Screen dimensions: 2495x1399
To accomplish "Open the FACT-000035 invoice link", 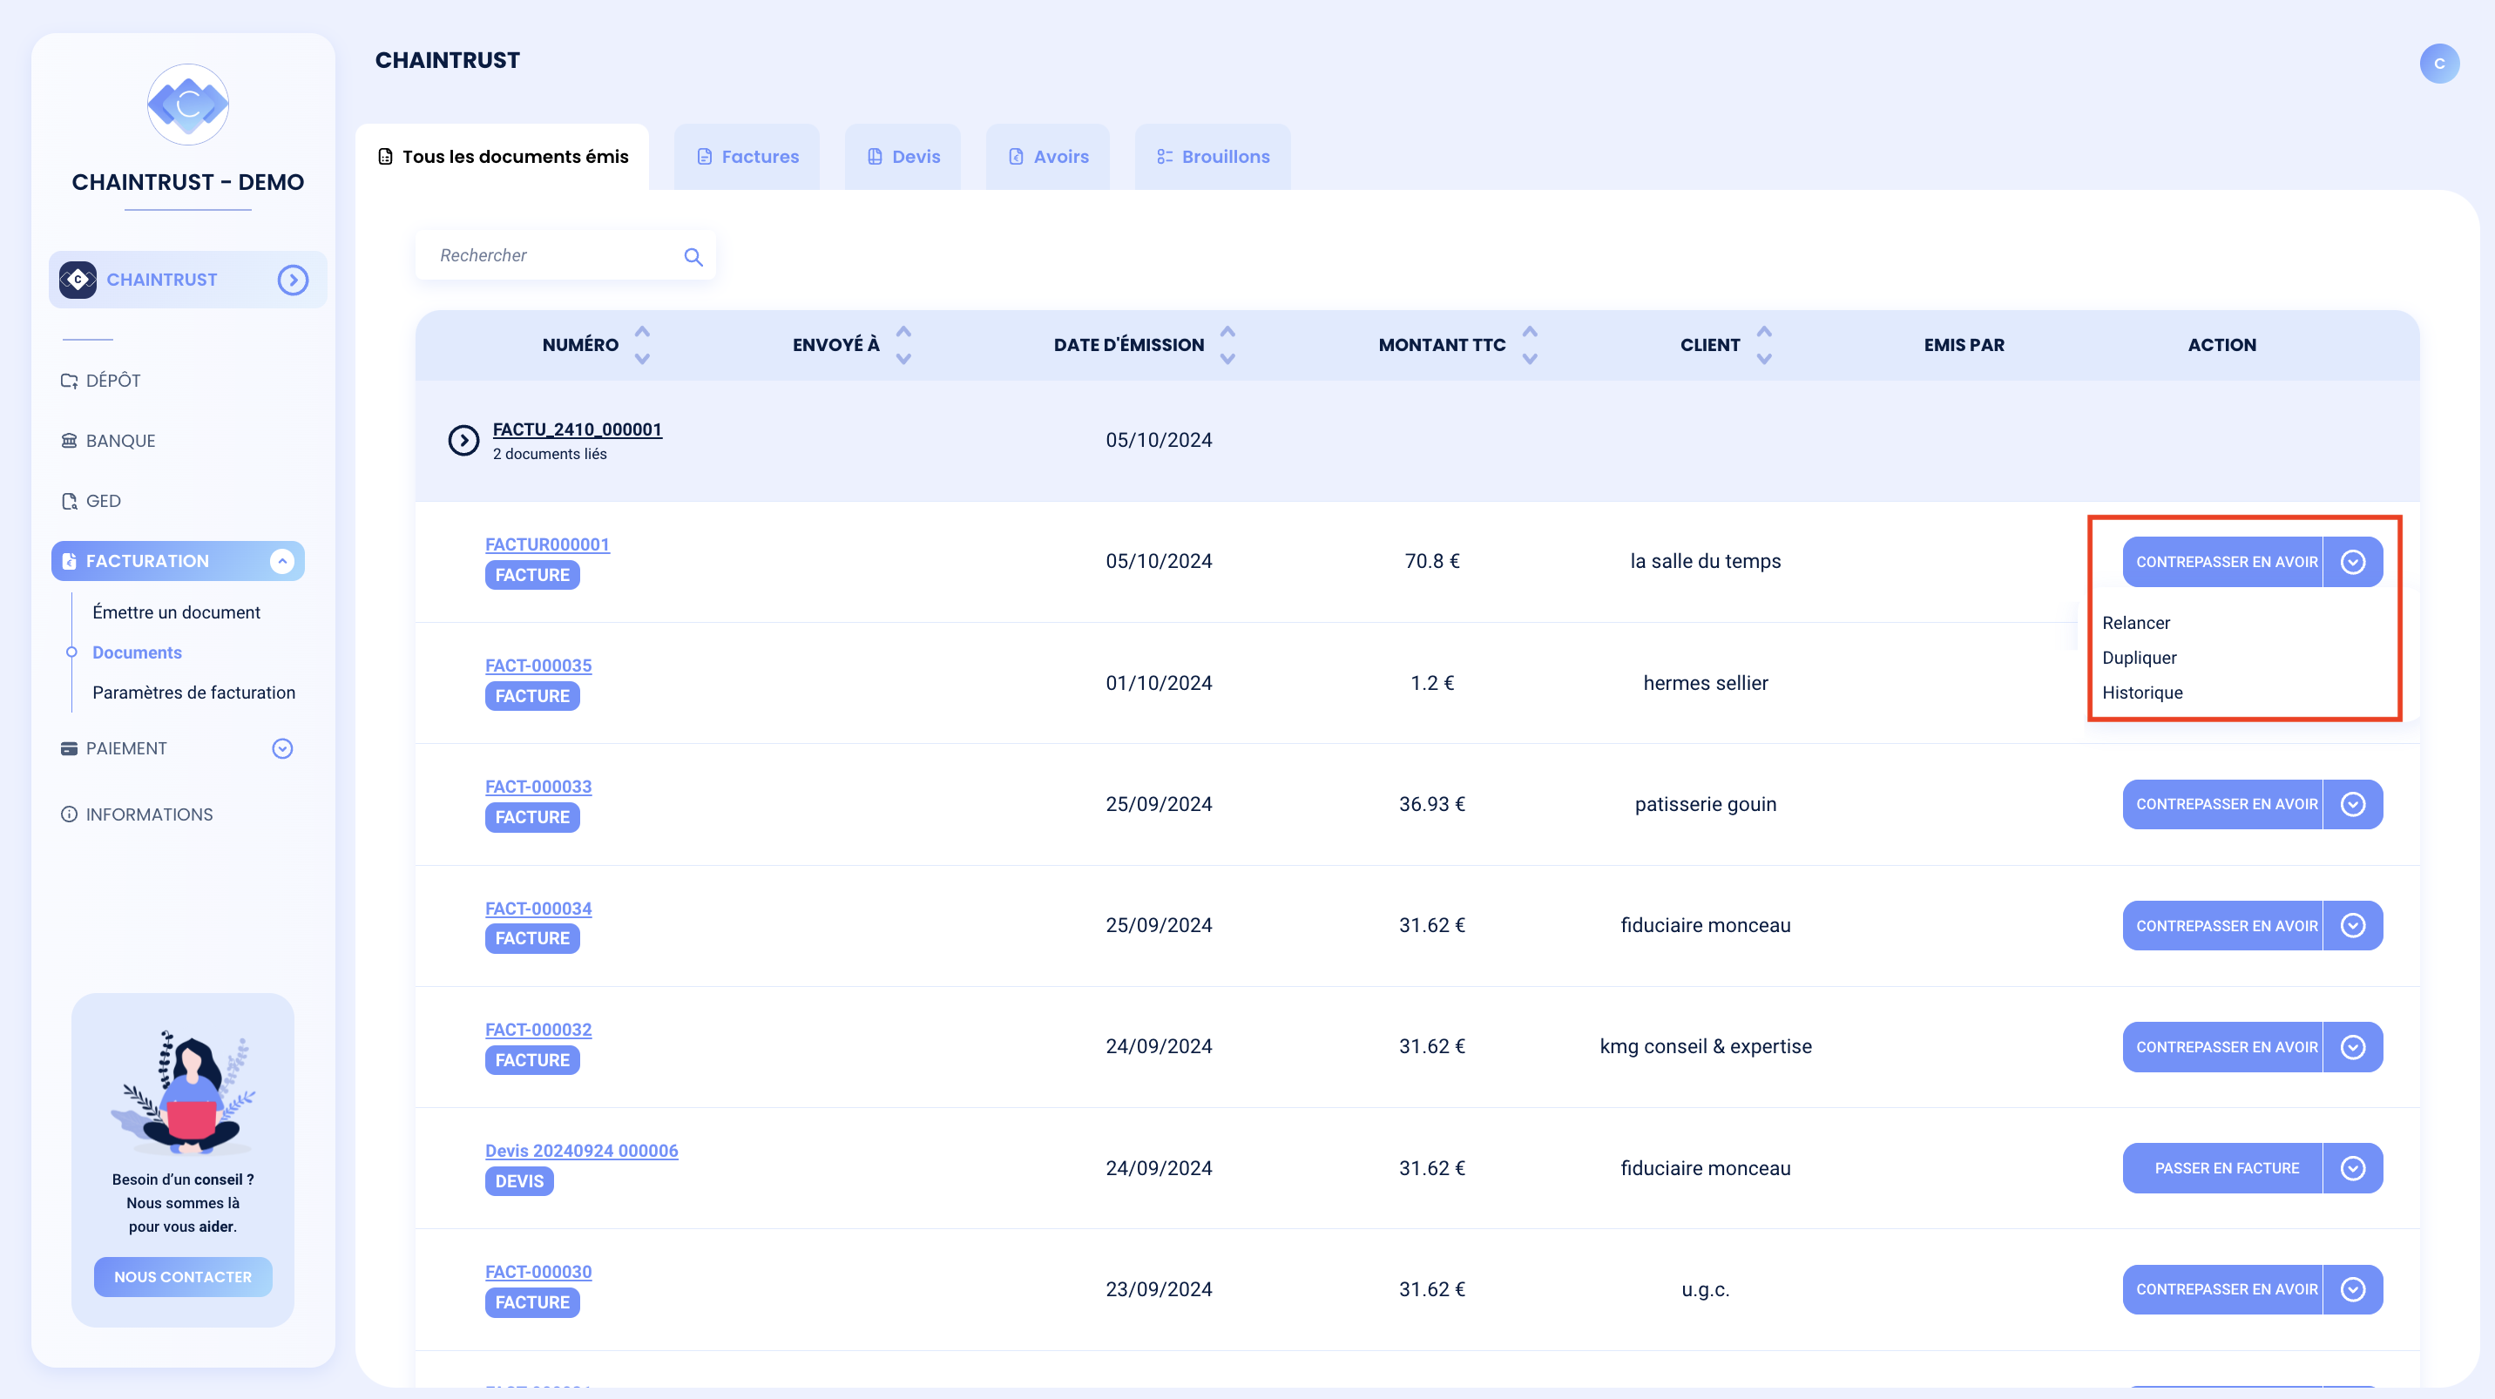I will click(538, 666).
